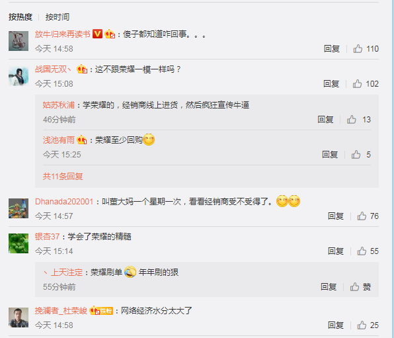Image resolution: width=394 pixels, height=338 pixels.
Task: Click thumbs-up on 姑苏秋浦's reply
Action: point(358,120)
